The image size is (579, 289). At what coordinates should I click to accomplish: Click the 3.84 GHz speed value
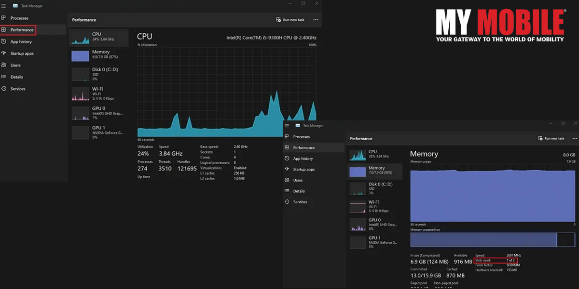click(170, 154)
